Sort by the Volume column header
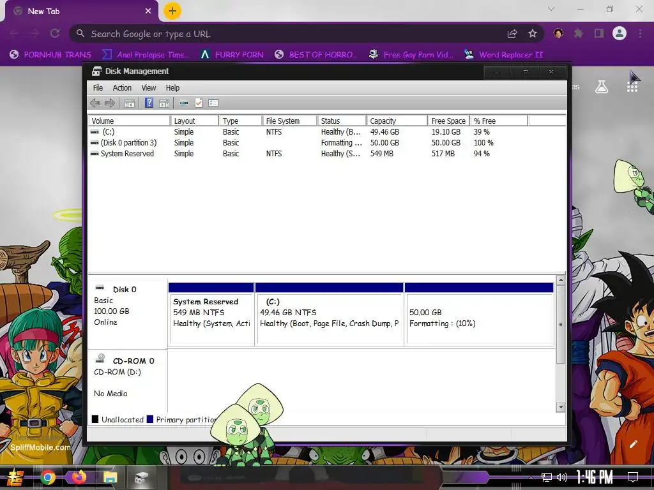The image size is (654, 490). pyautogui.click(x=129, y=121)
